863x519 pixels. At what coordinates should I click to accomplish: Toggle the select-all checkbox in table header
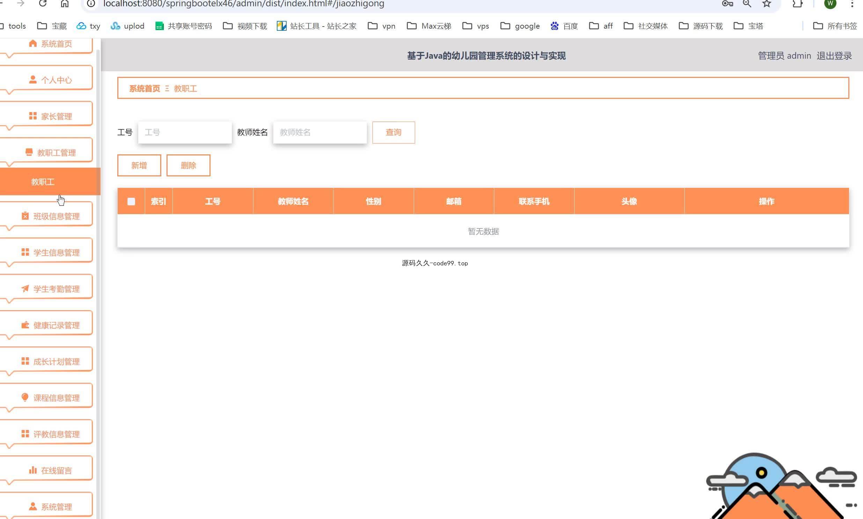point(131,201)
